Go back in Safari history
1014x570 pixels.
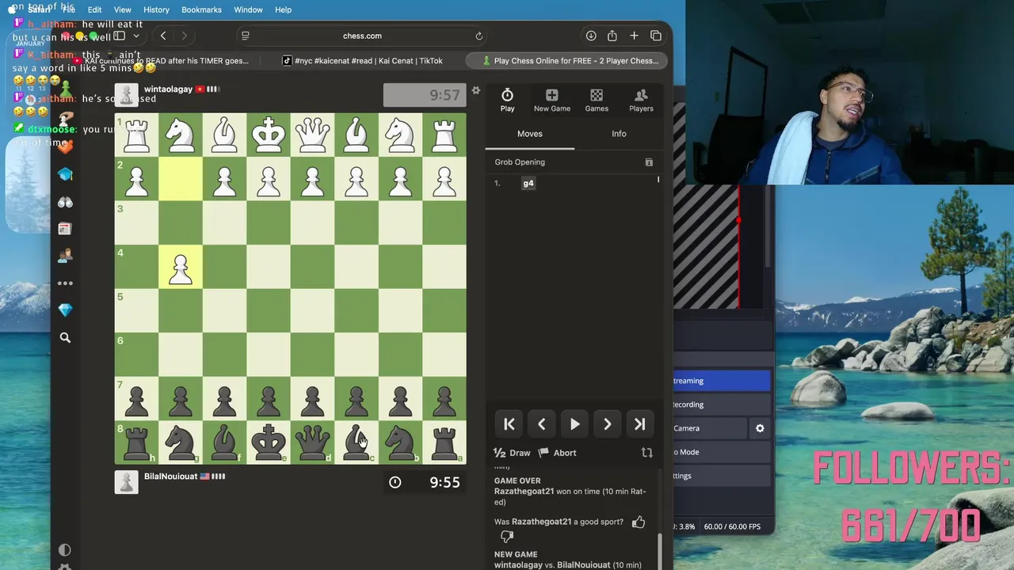[x=163, y=36]
